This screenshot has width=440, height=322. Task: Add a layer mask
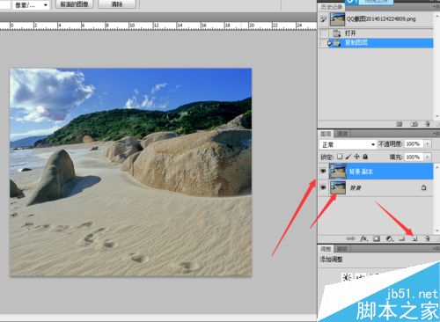[x=377, y=239]
